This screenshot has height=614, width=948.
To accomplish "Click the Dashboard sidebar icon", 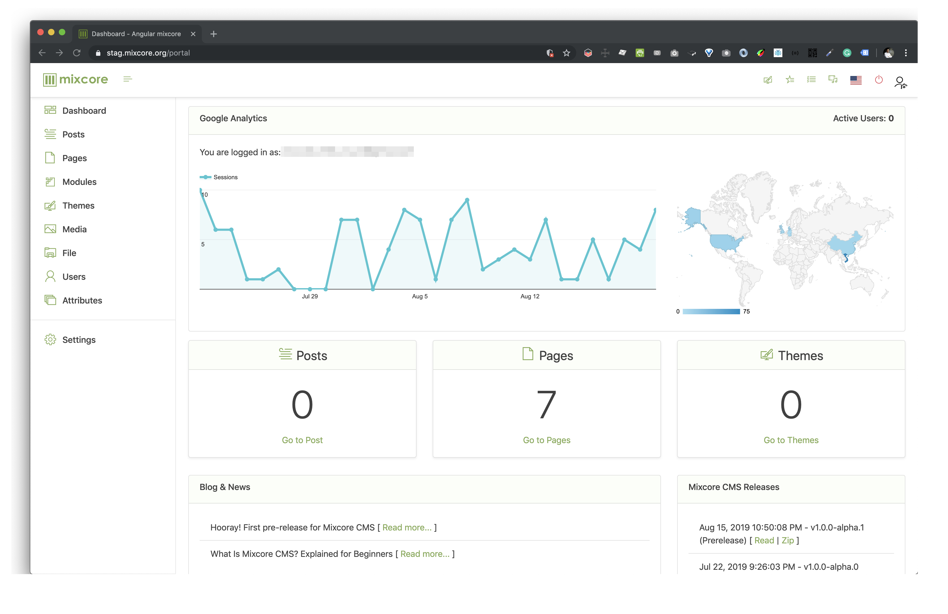I will pos(51,110).
